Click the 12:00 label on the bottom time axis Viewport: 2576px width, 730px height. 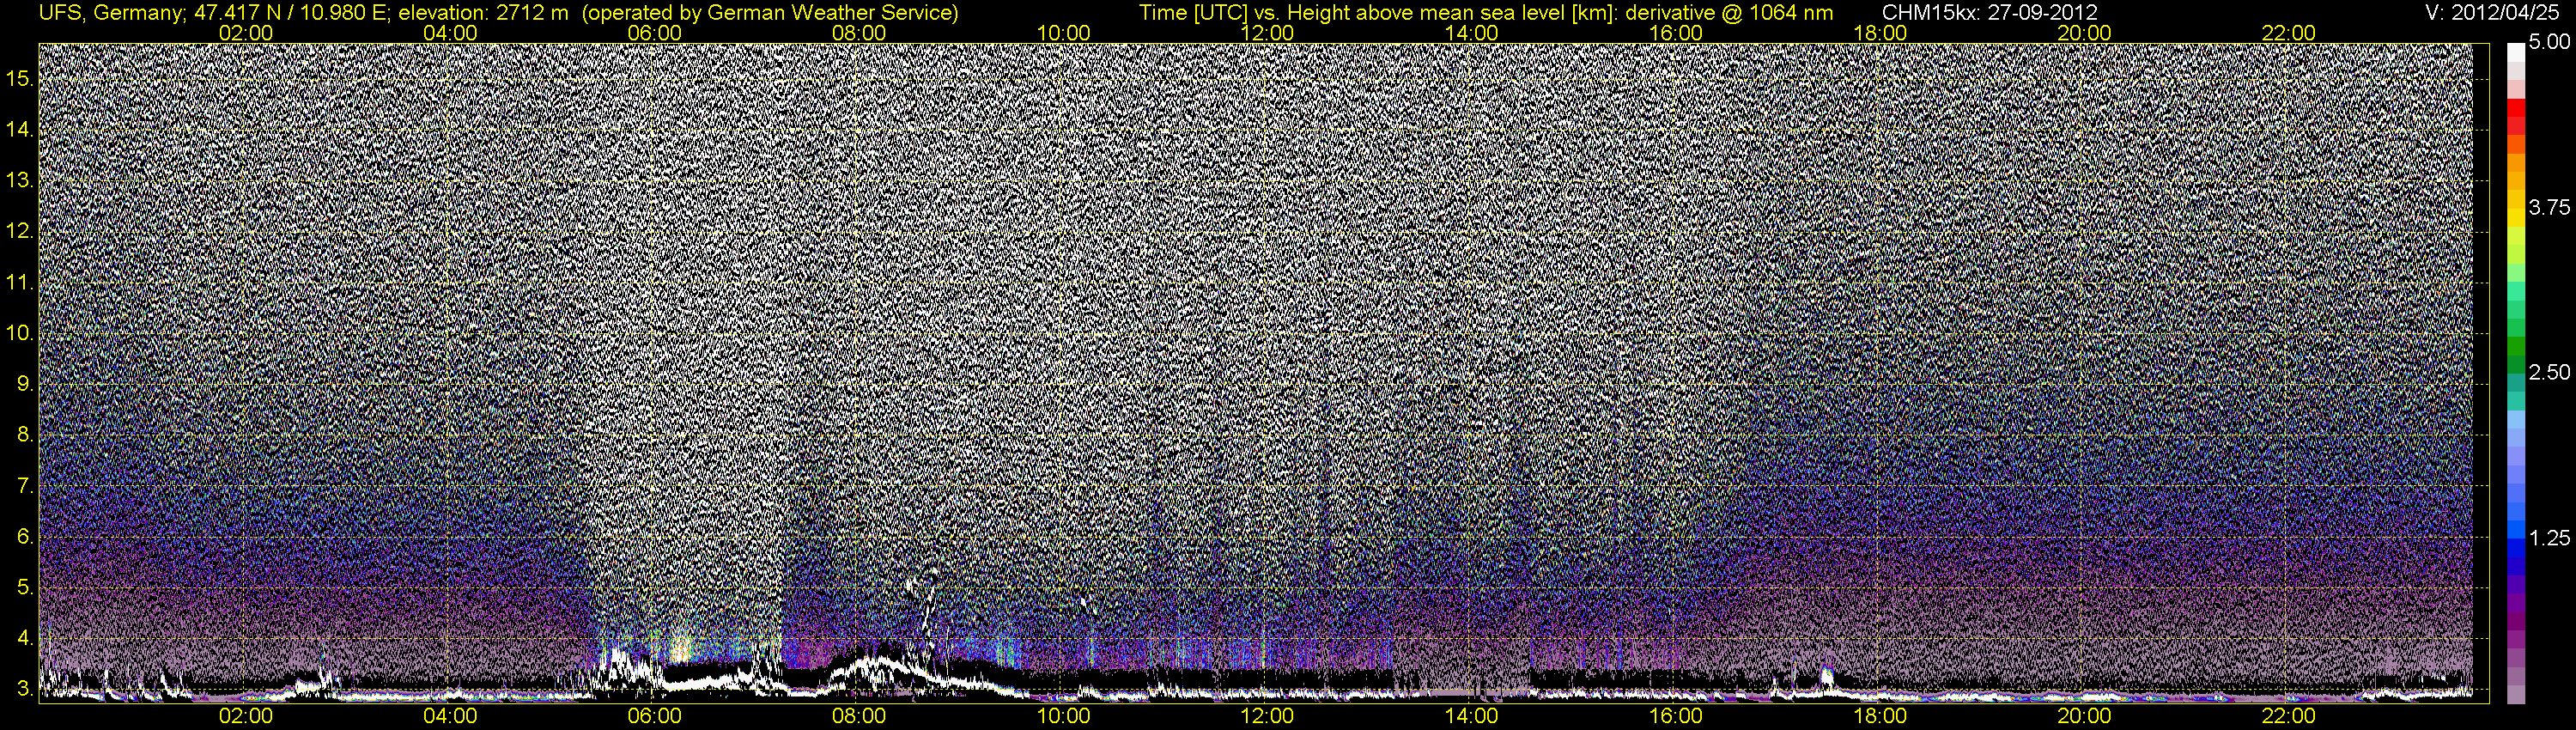point(1267,716)
